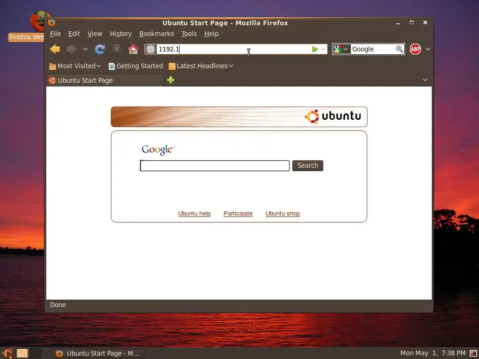Image resolution: width=479 pixels, height=359 pixels.
Task: Click the red tray icon right of clock
Action: click(x=473, y=353)
